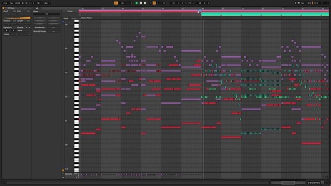Image resolution: width=331 pixels, height=186 pixels.
Task: Click the Velocity lane label
Action: pyautogui.click(x=69, y=174)
